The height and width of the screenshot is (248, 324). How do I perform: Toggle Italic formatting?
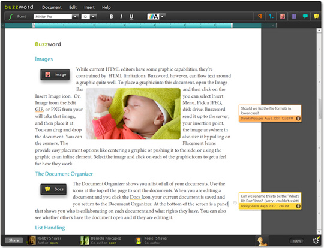click(121, 17)
